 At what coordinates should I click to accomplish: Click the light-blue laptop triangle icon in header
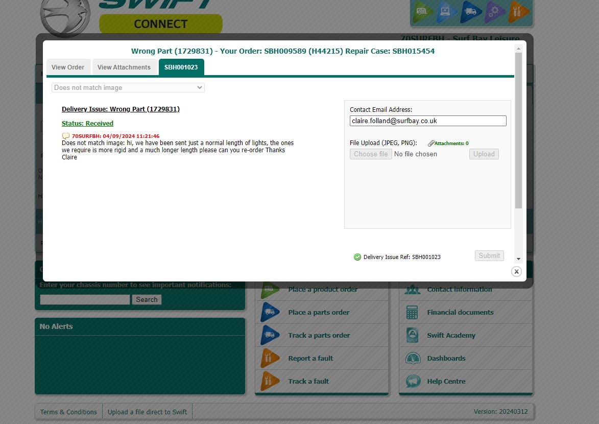447,11
